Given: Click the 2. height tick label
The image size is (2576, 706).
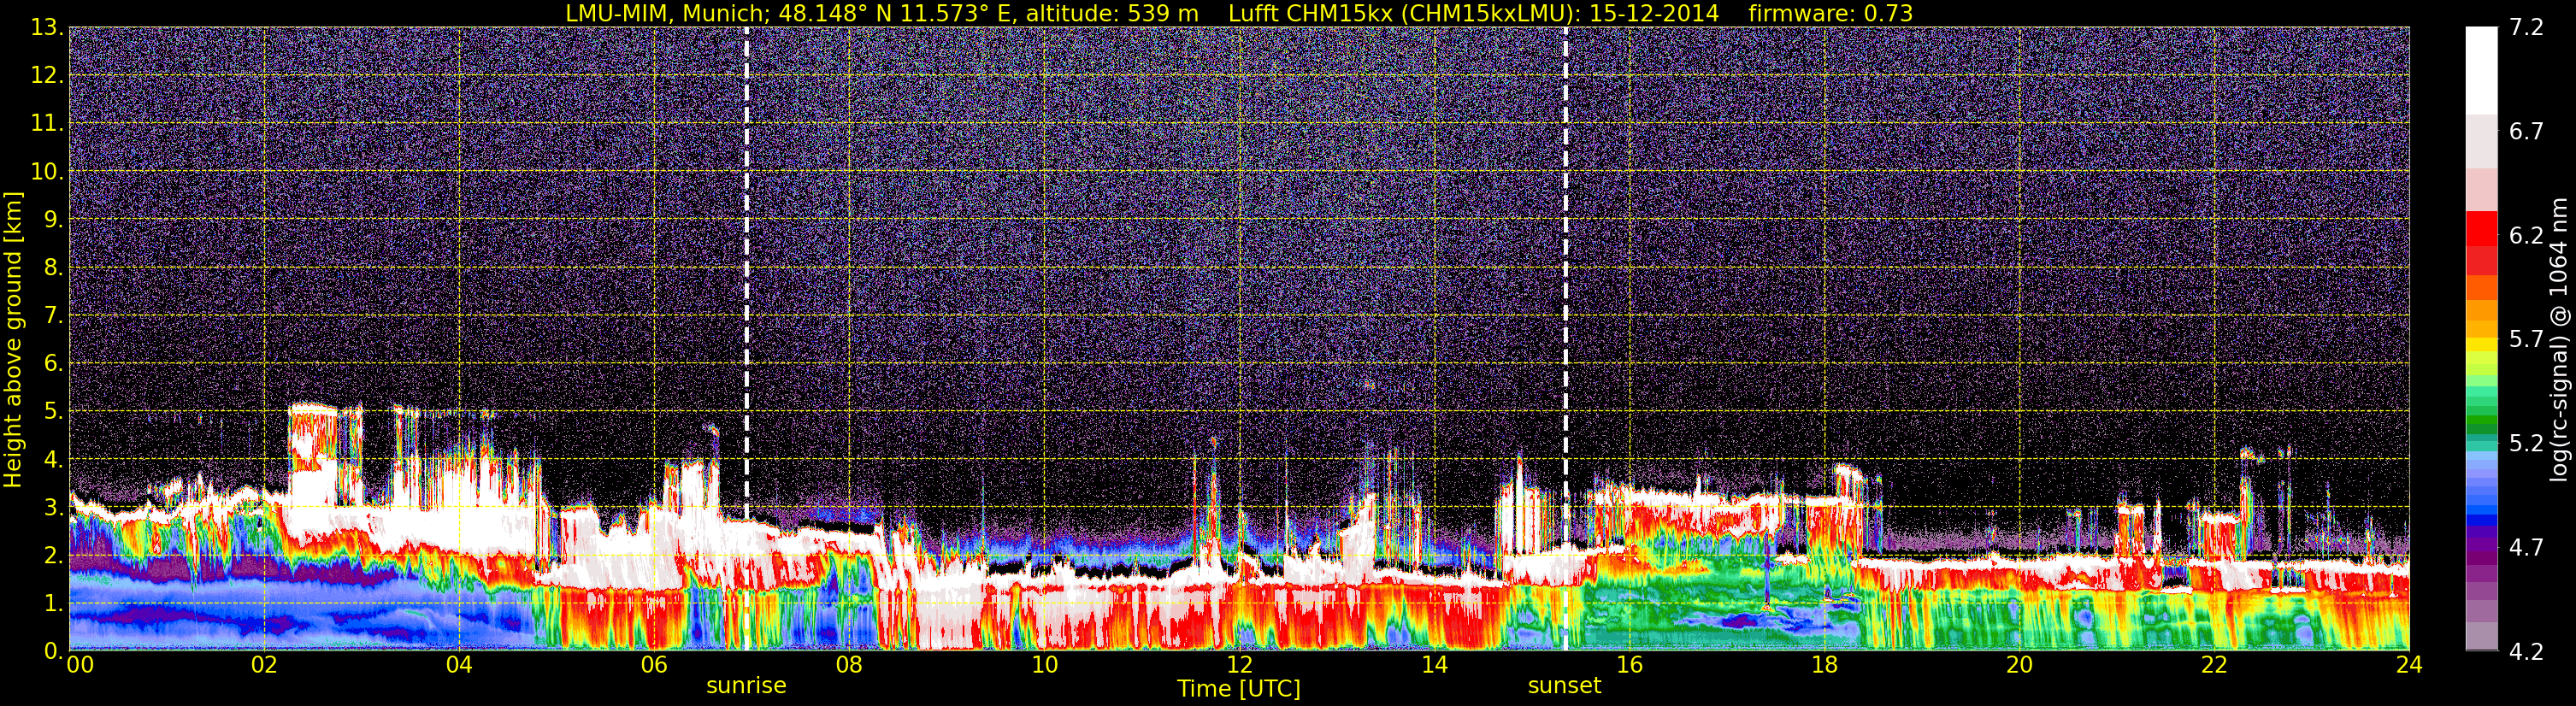Looking at the screenshot, I should [53, 556].
